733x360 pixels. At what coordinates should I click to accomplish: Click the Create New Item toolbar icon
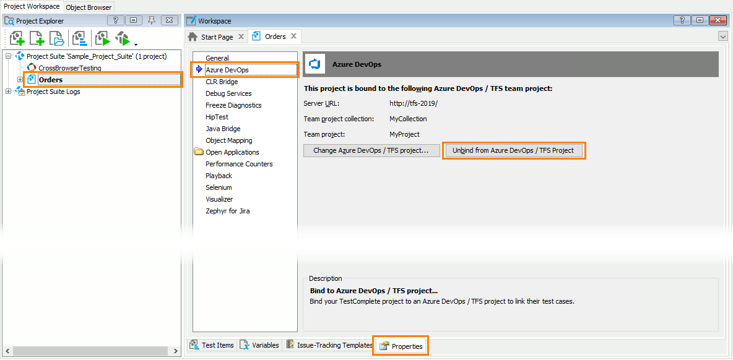point(37,38)
